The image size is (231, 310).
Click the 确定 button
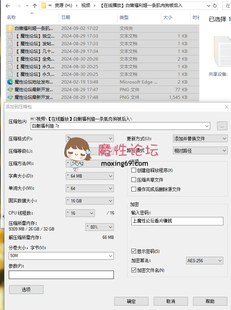[131, 301]
